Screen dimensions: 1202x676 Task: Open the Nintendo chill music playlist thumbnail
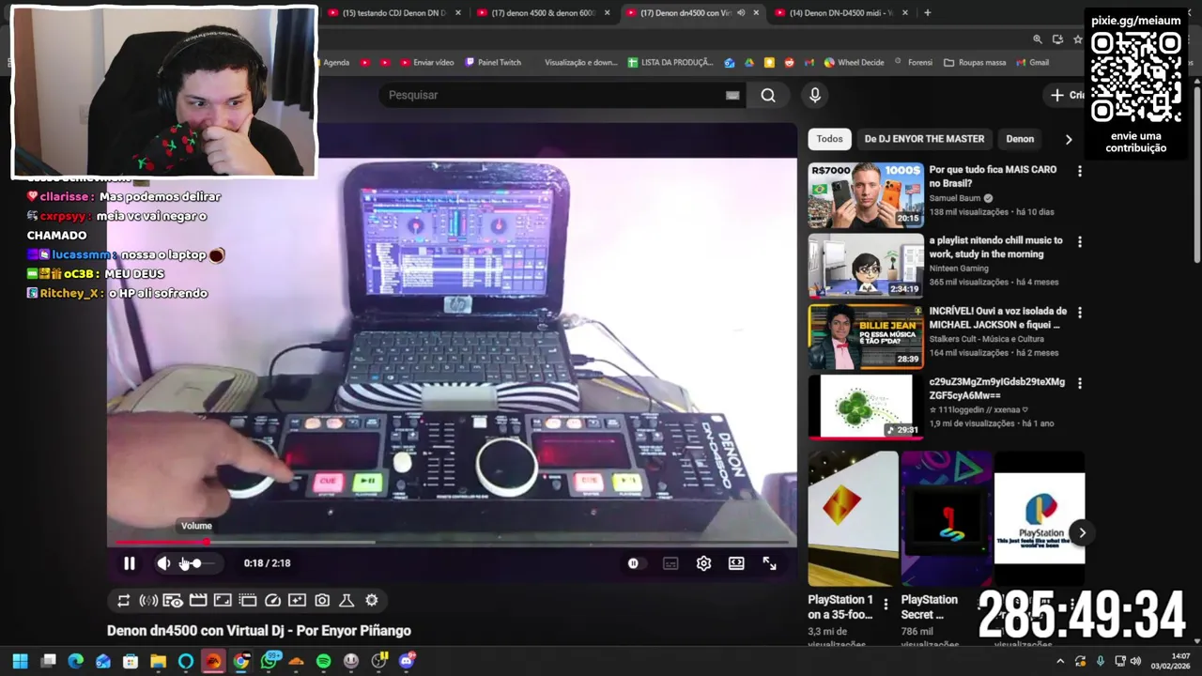tap(866, 266)
